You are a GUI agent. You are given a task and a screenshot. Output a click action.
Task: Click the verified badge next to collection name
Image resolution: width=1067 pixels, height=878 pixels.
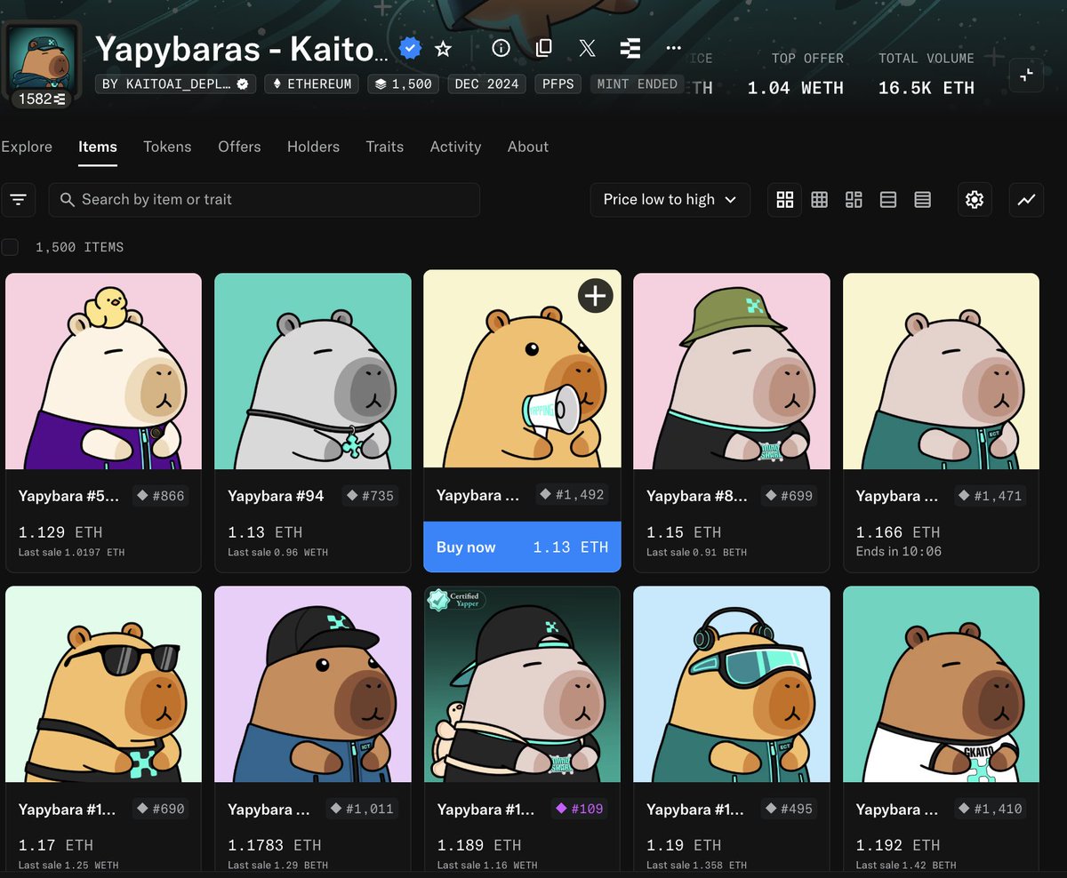410,49
